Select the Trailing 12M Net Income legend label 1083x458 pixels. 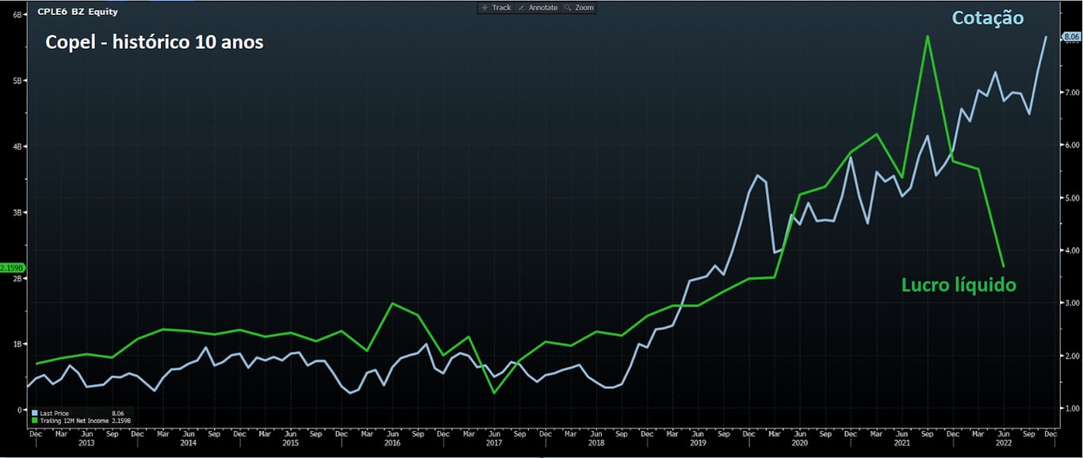[x=74, y=420]
